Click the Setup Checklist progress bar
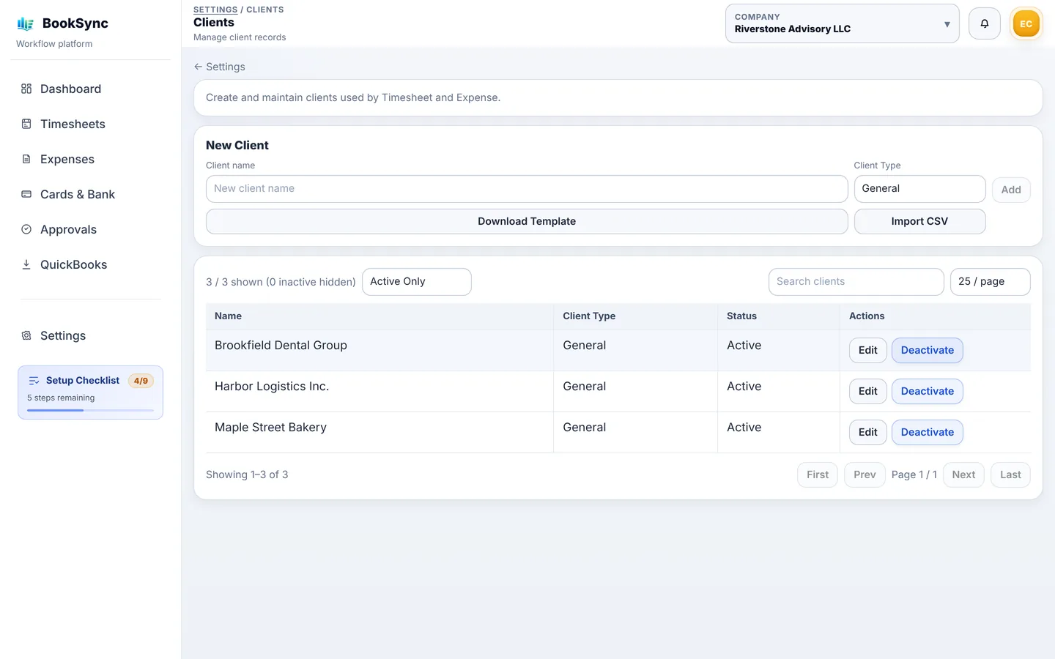The image size is (1055, 659). pyautogui.click(x=90, y=410)
